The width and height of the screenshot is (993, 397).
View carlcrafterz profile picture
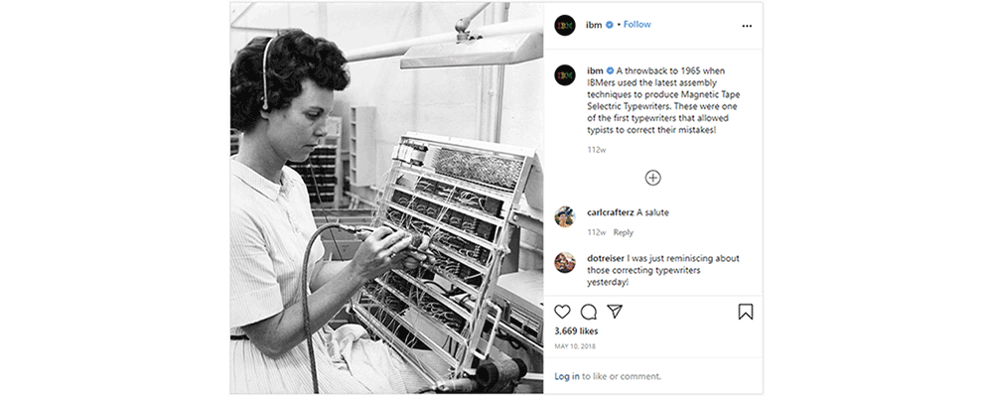[x=565, y=216]
